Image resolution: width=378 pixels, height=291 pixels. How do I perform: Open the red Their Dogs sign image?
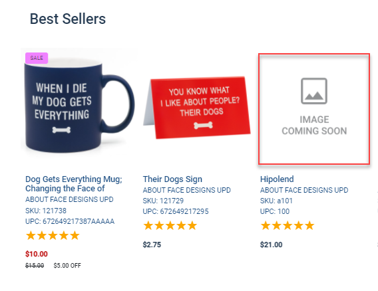pyautogui.click(x=197, y=108)
